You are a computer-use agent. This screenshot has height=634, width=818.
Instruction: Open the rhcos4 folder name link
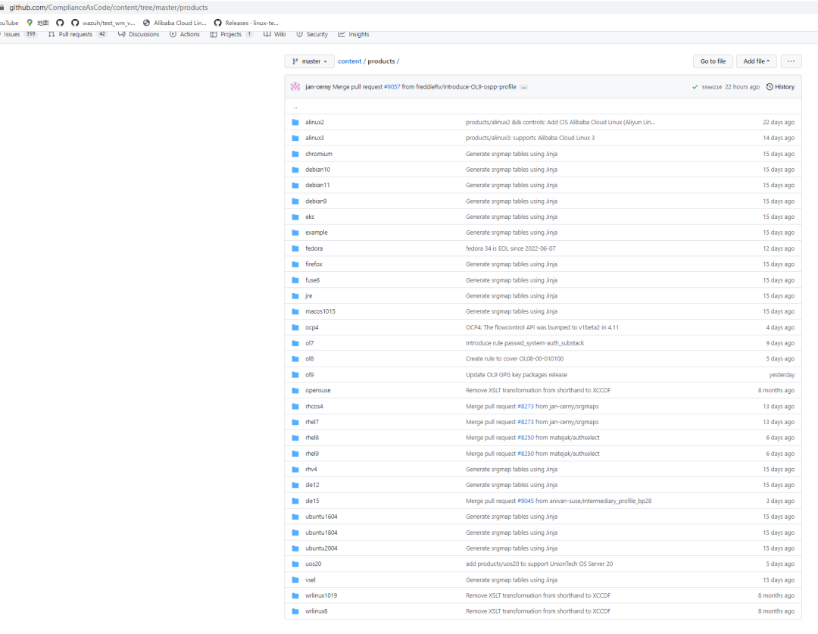pyautogui.click(x=314, y=407)
